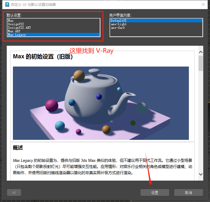Click the heading Max 的初始设置（旧版）

pyautogui.click(x=43, y=57)
